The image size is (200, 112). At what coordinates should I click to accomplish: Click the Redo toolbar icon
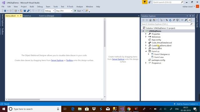coord(39,11)
